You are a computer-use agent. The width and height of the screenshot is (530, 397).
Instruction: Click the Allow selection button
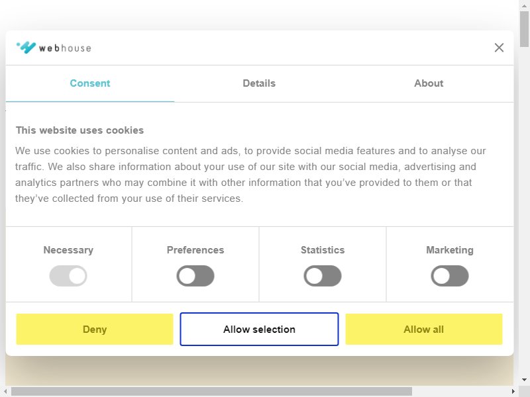point(259,329)
